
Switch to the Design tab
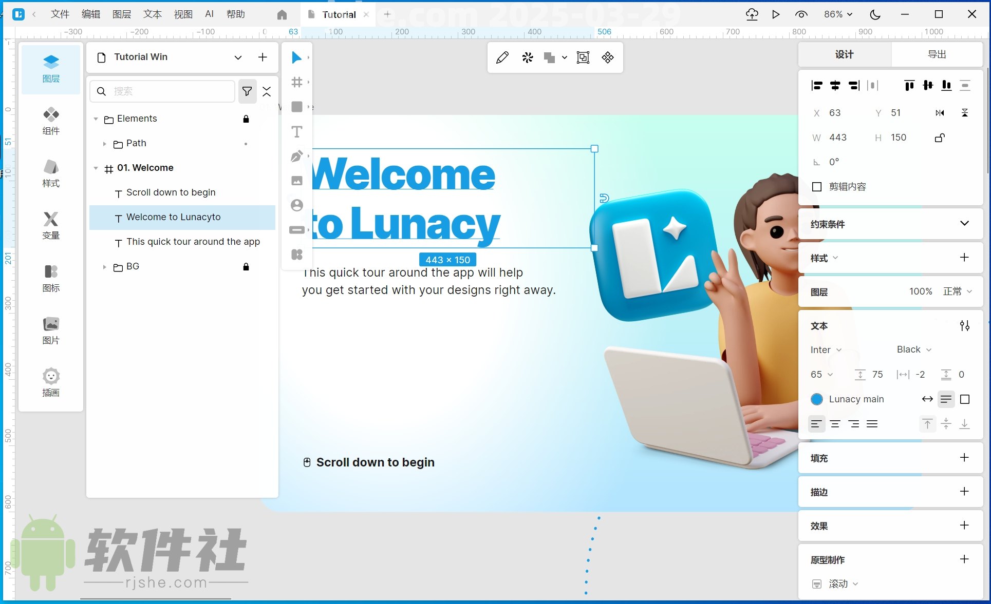point(845,54)
